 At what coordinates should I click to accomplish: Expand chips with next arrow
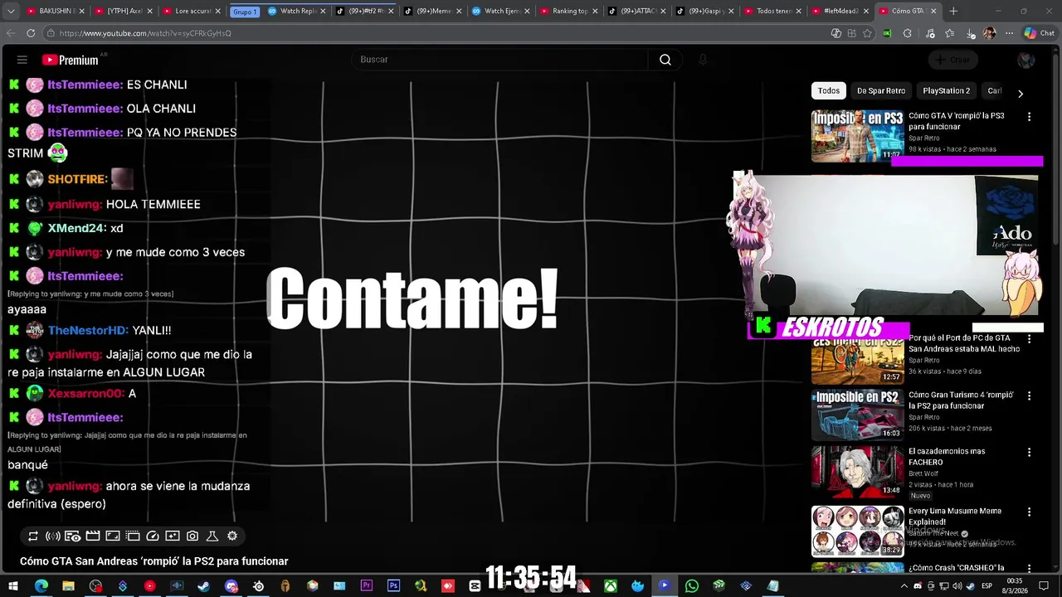coord(1021,94)
